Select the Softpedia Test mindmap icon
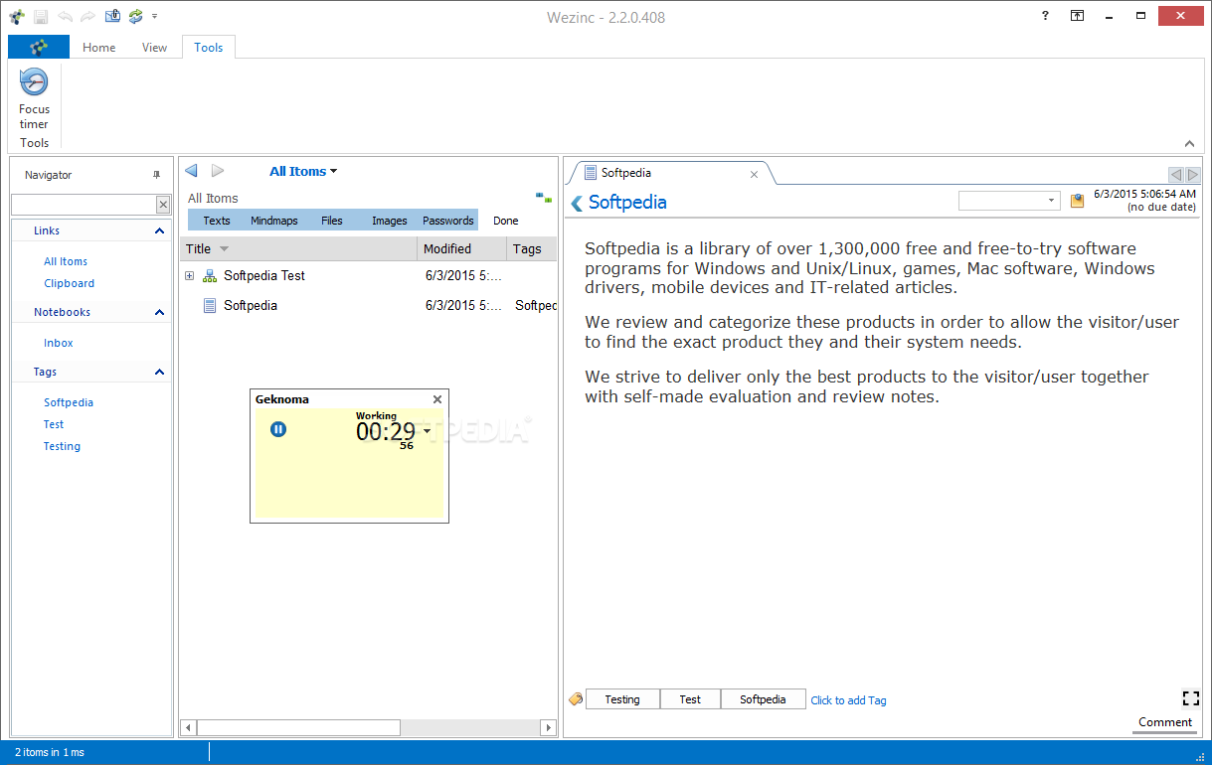The image size is (1212, 765). (x=210, y=275)
